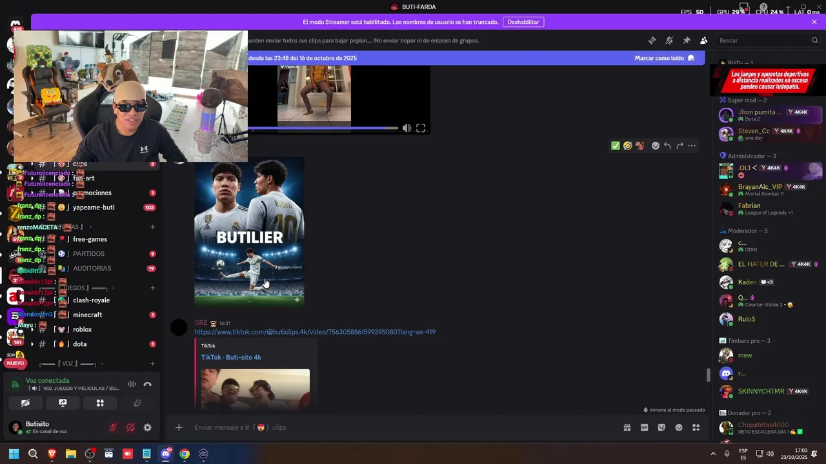Open the gift Nitro icon
Image resolution: width=826 pixels, height=464 pixels.
pyautogui.click(x=627, y=427)
